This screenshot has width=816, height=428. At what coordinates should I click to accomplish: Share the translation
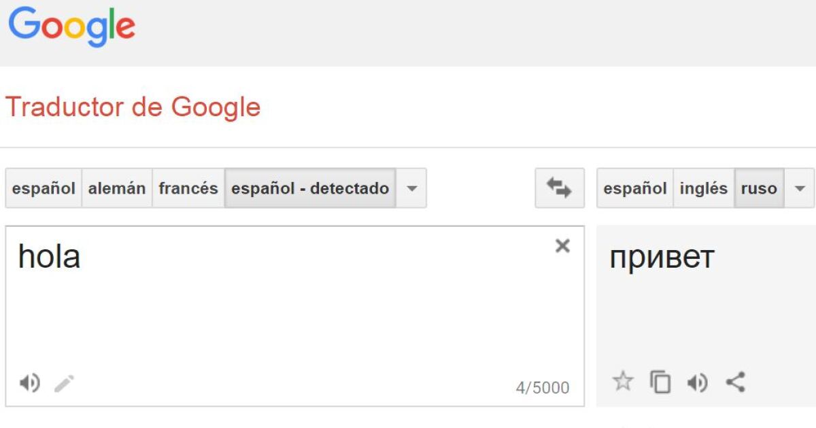tap(735, 382)
